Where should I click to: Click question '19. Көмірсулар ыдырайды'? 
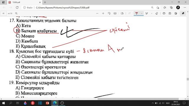pyautogui.click(x=34, y=83)
